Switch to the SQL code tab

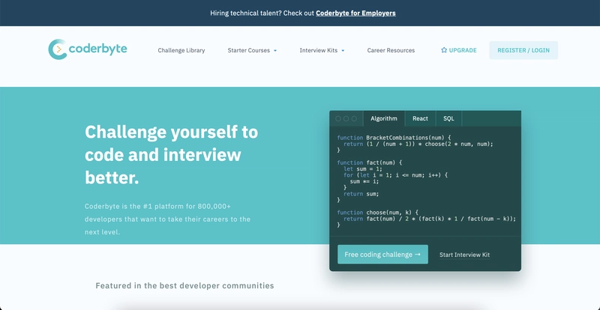448,118
